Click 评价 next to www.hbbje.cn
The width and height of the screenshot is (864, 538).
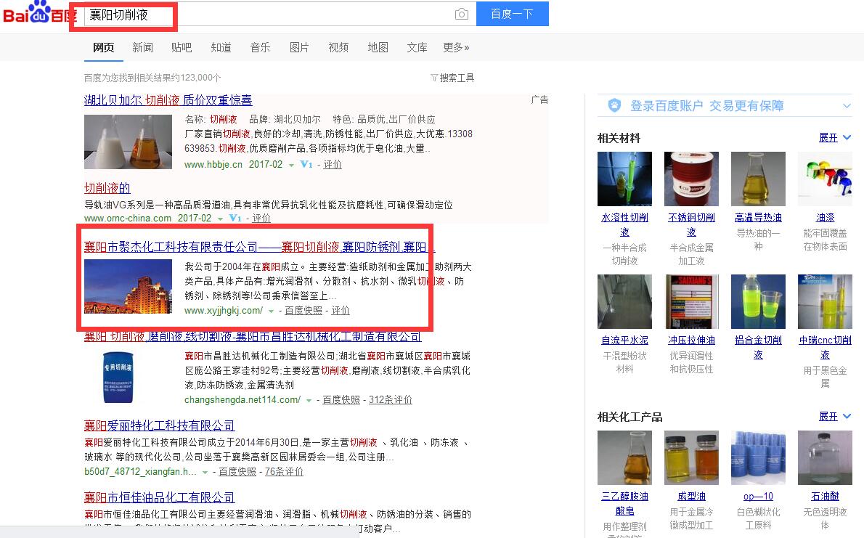click(333, 164)
